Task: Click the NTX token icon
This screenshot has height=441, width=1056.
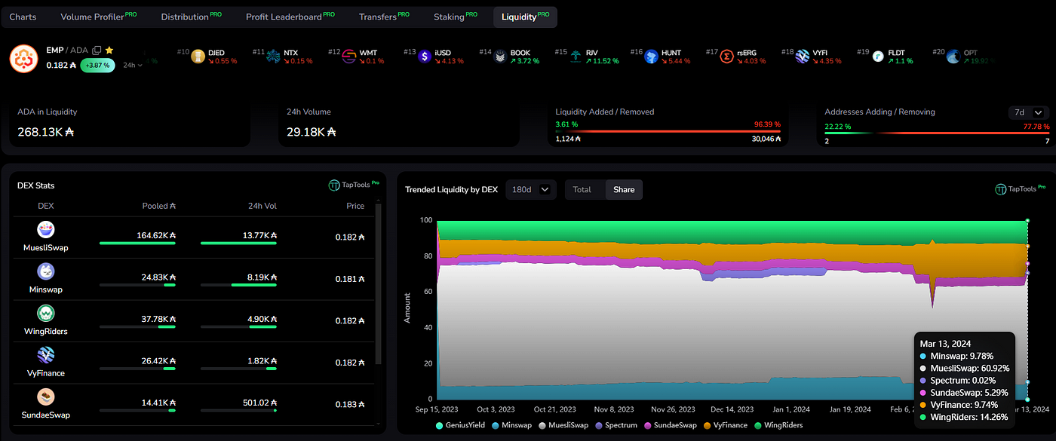Action: (274, 57)
